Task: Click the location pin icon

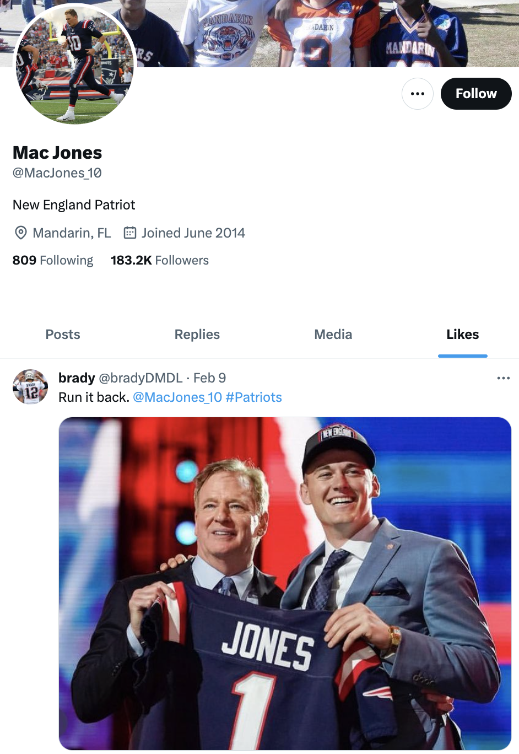Action: [21, 233]
